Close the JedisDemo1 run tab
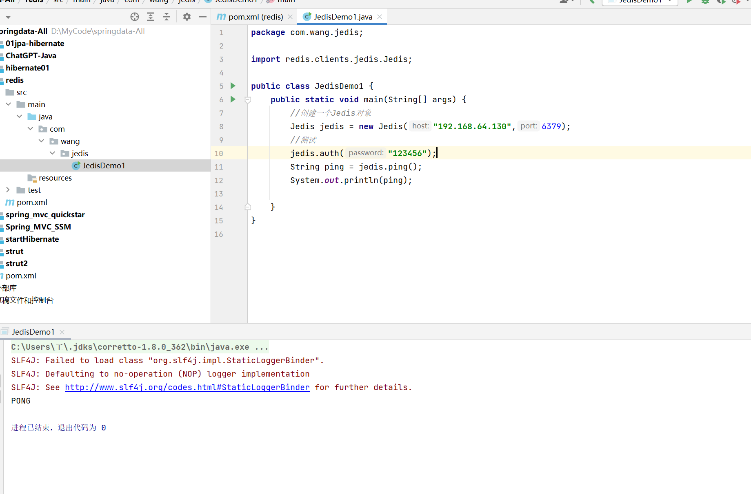The width and height of the screenshot is (751, 494). pos(62,332)
